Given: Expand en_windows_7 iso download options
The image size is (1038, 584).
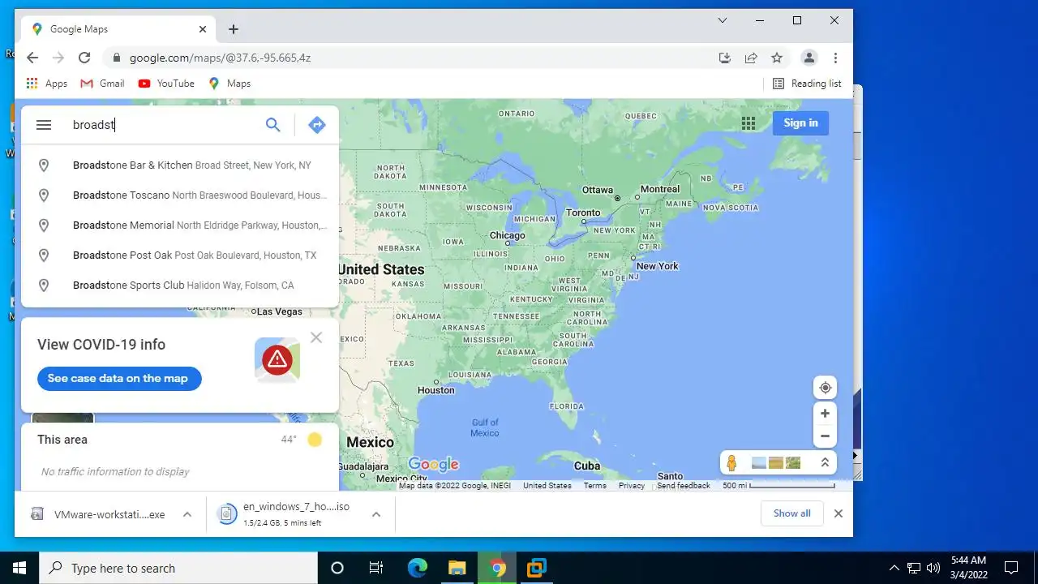Looking at the screenshot, I should (376, 514).
